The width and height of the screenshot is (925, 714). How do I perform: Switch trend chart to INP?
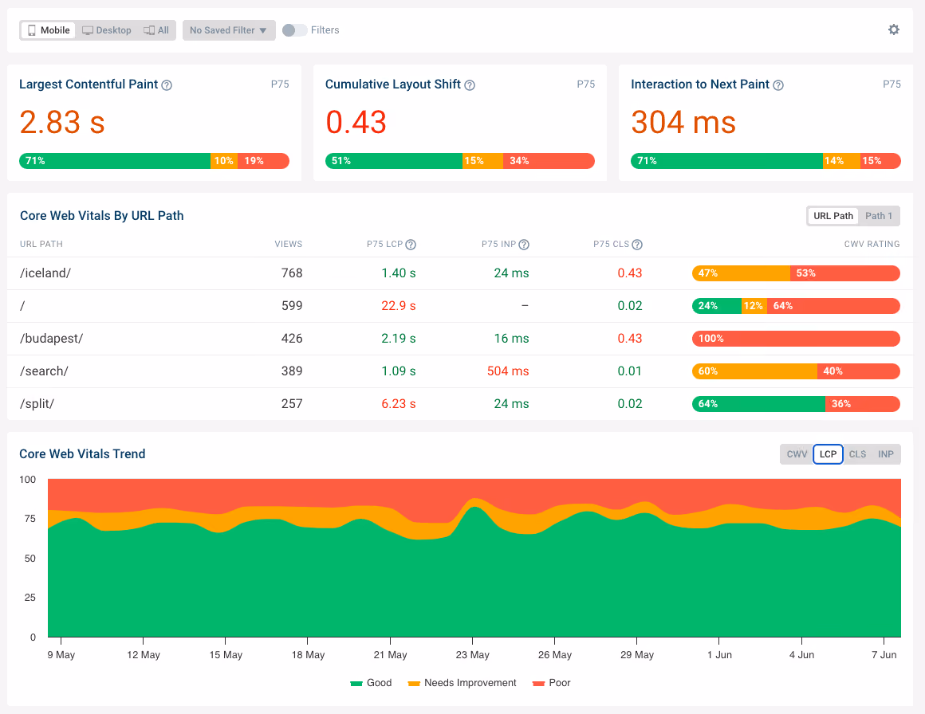(885, 454)
